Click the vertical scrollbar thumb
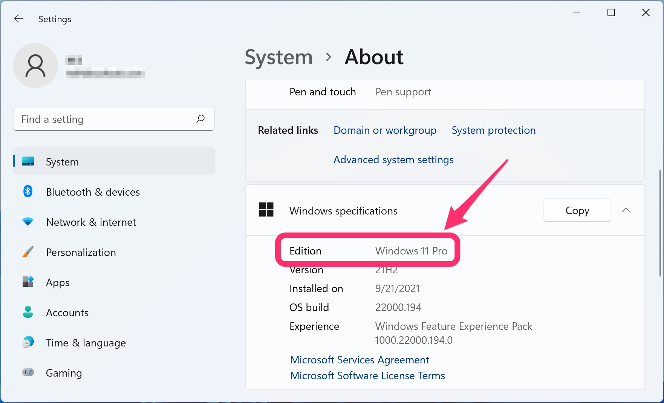Image resolution: width=664 pixels, height=403 pixels. pos(660,223)
